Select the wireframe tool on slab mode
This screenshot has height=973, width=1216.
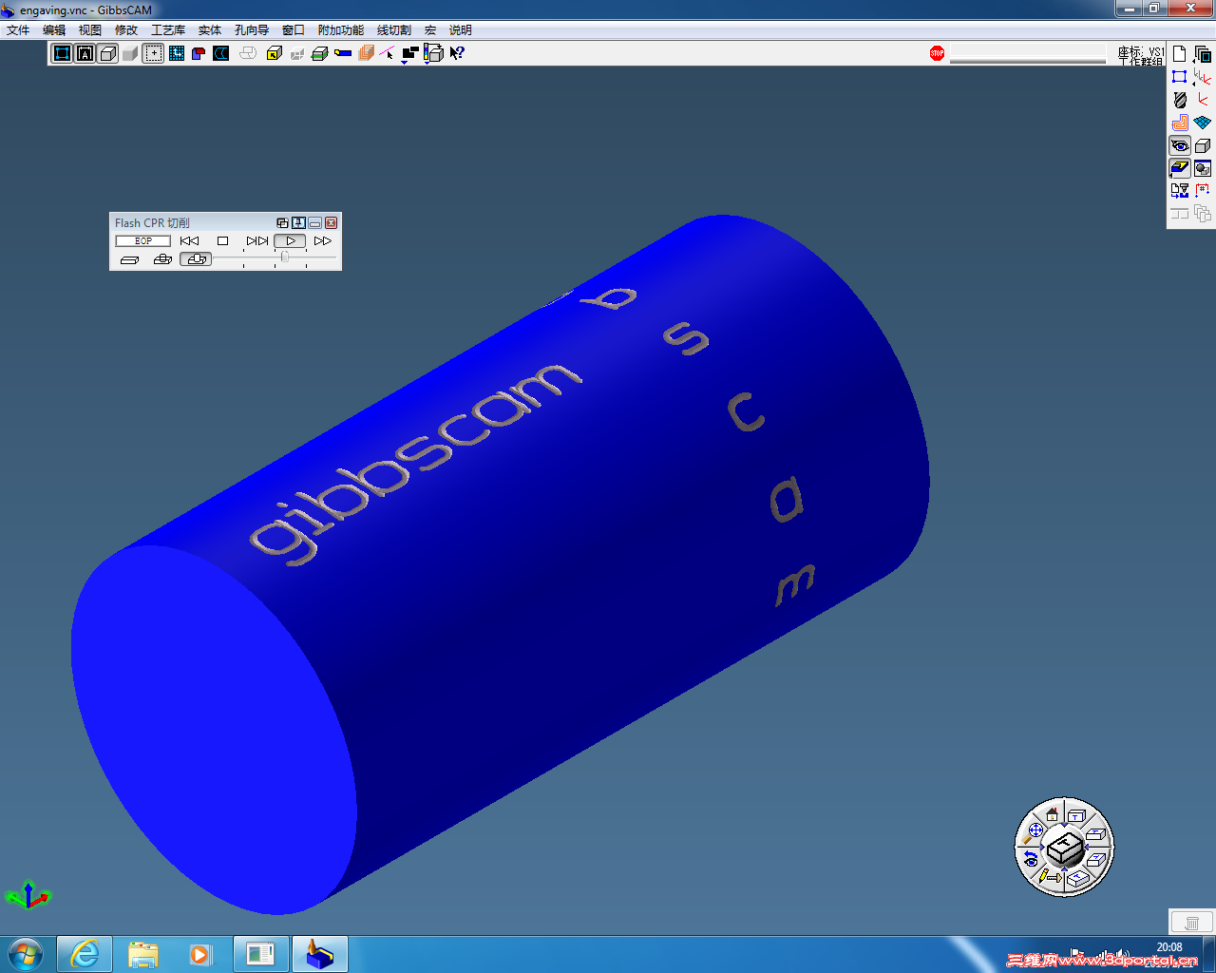point(162,259)
